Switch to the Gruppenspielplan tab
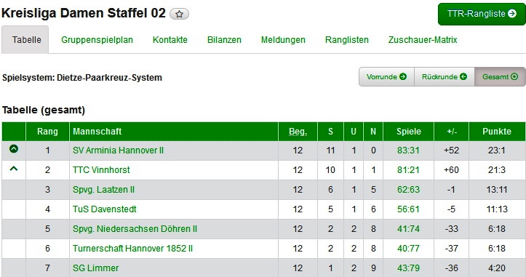Viewport: 526px width, 277px height. (x=97, y=40)
